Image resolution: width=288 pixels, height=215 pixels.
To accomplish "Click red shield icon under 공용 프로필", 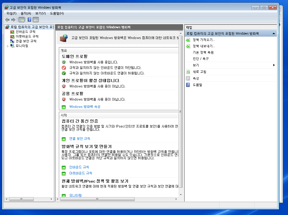I will tap(64, 99).
